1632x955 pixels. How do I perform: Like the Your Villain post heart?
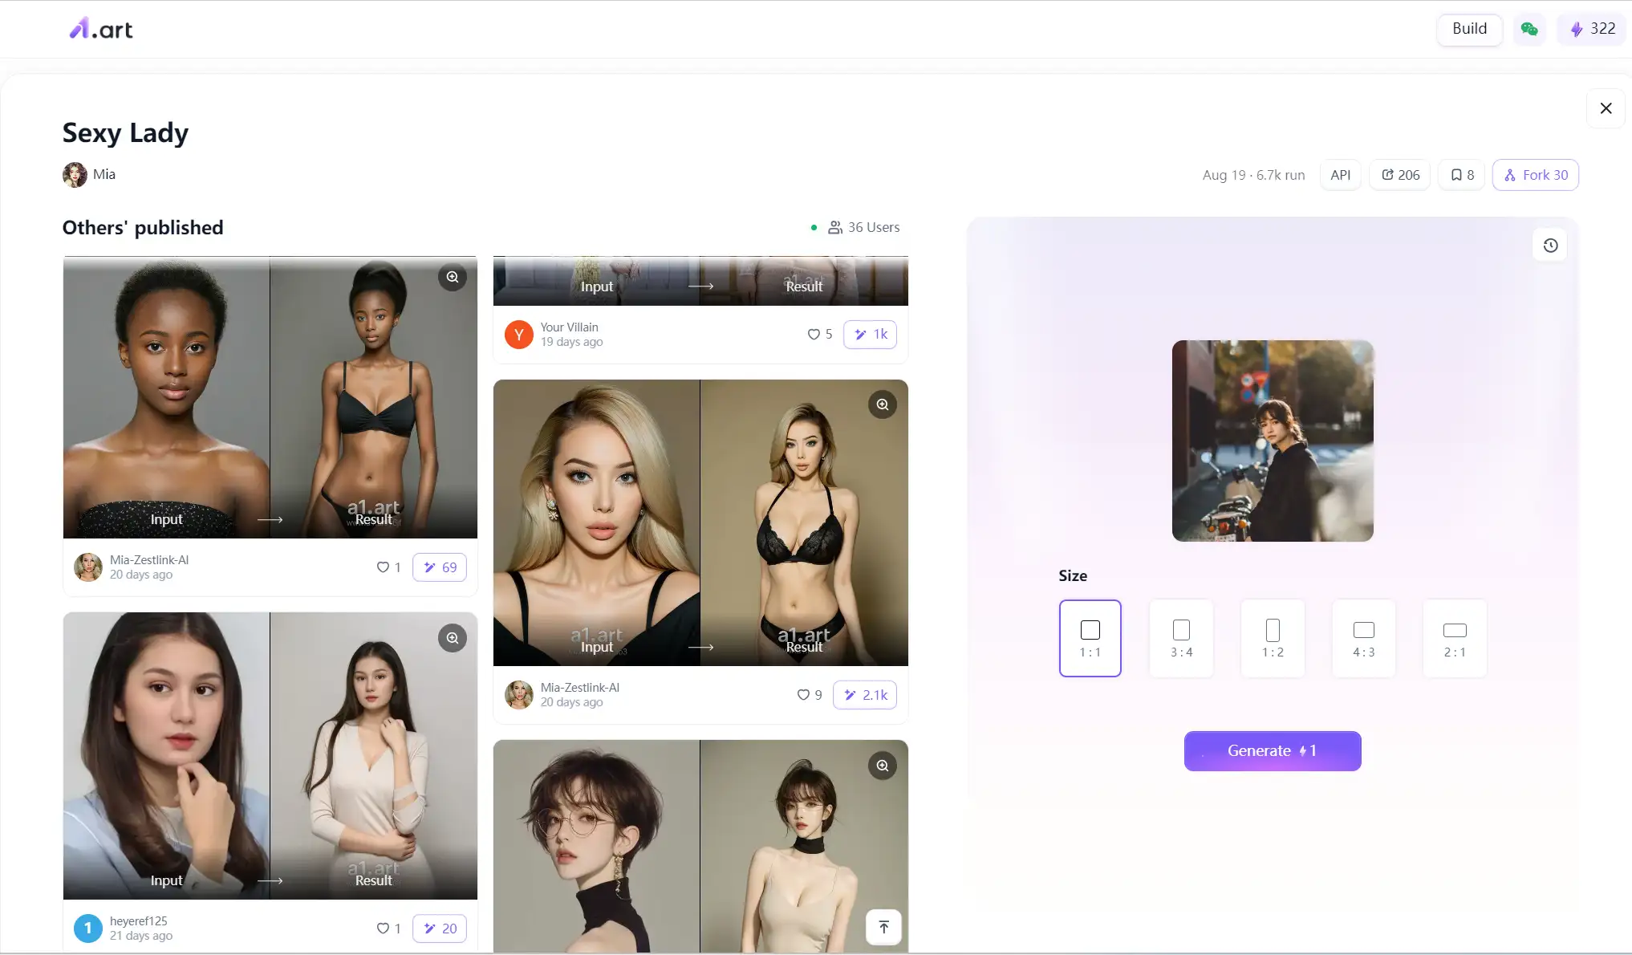(814, 335)
